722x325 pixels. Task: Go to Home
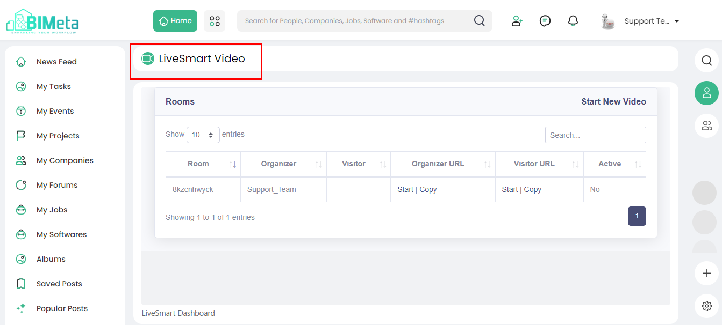[175, 21]
